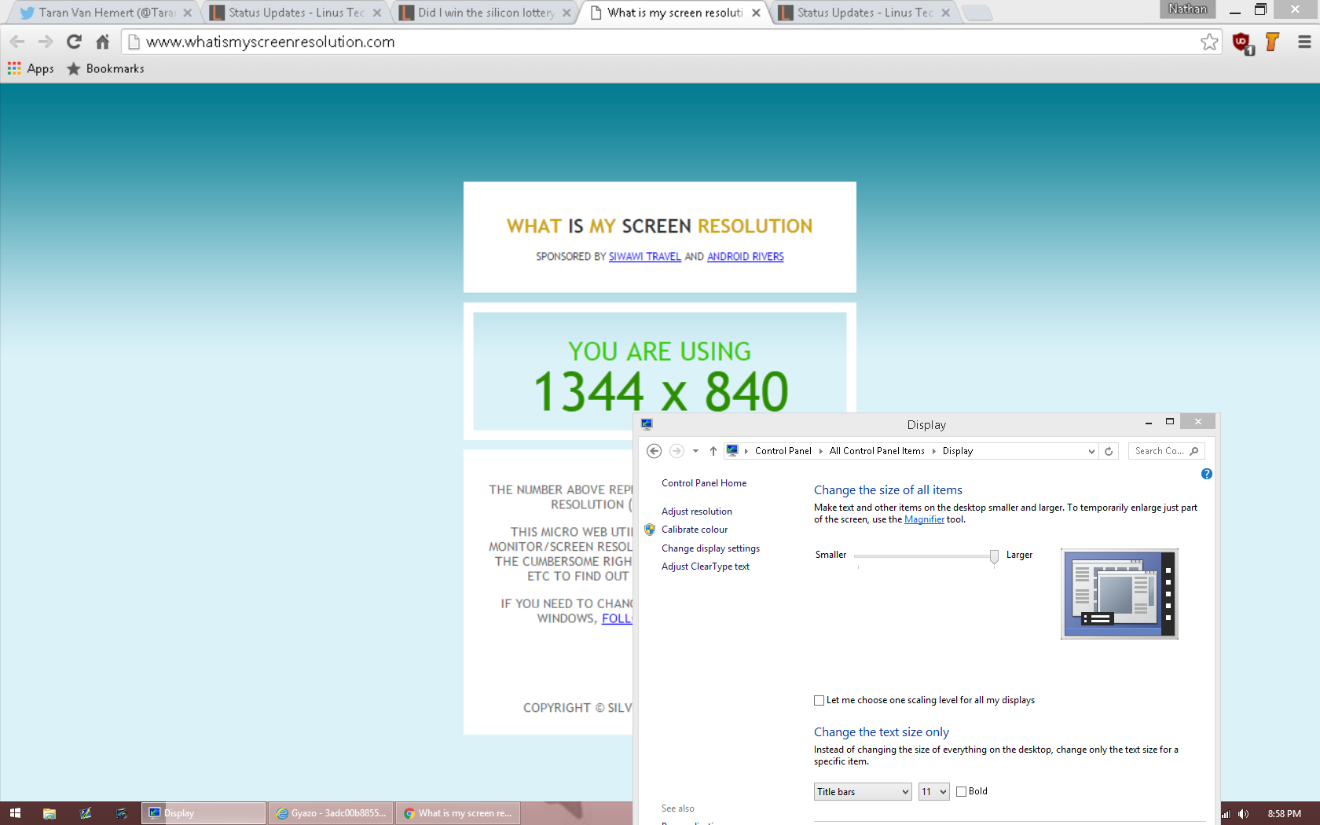Open the blue help question mark
This screenshot has height=825, width=1320.
(x=1207, y=474)
